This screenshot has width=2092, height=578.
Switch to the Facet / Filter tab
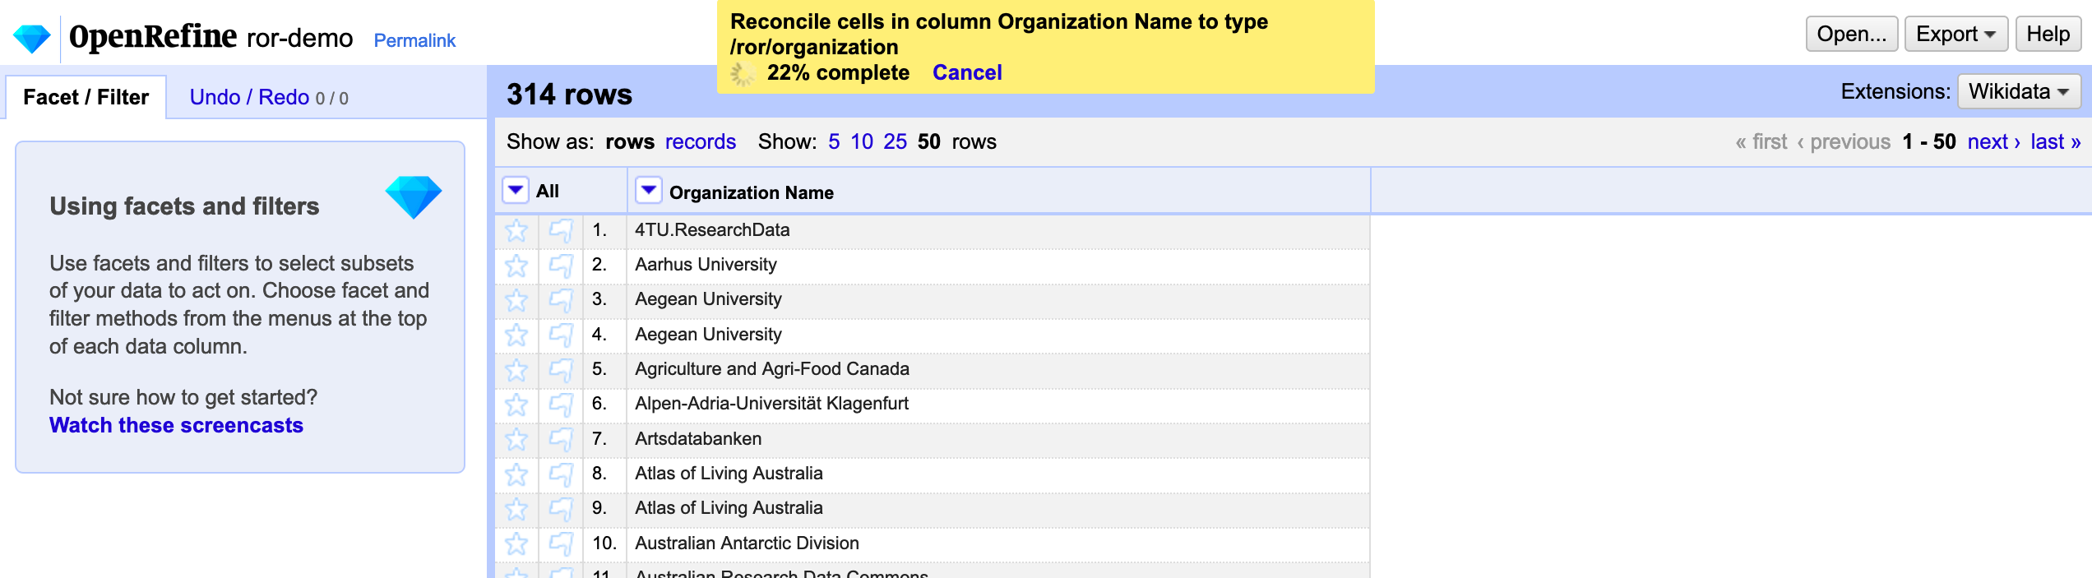point(86,97)
